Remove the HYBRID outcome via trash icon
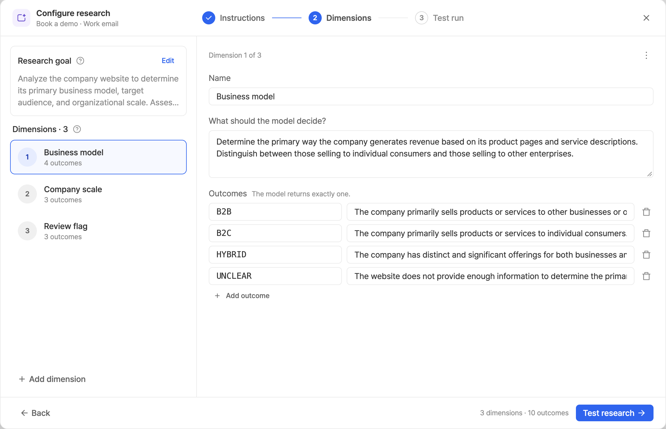The height and width of the screenshot is (429, 666). click(x=646, y=255)
